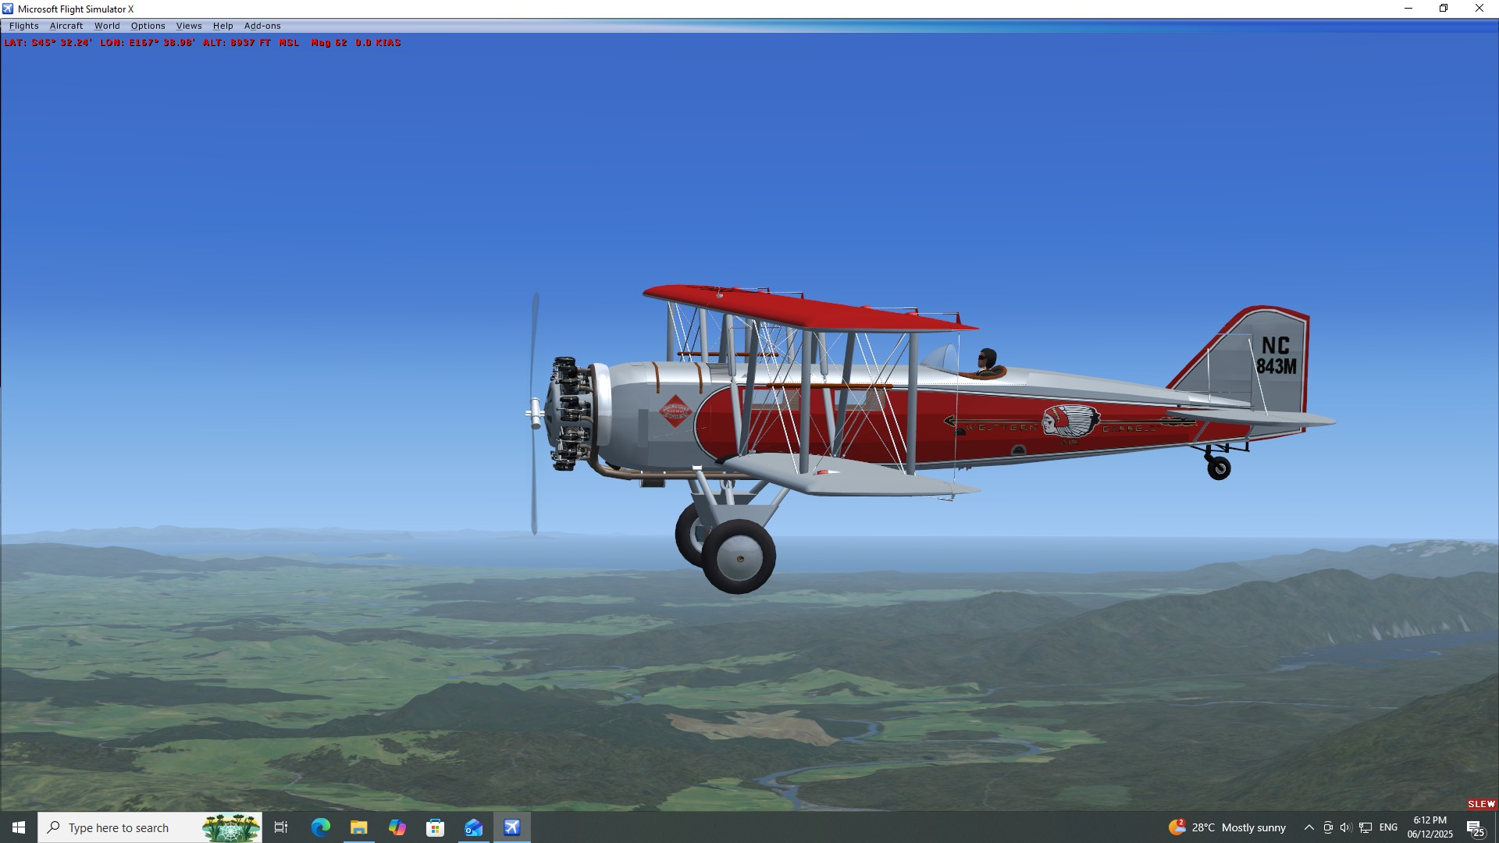Open the World menu
This screenshot has height=843, width=1499.
tap(107, 26)
